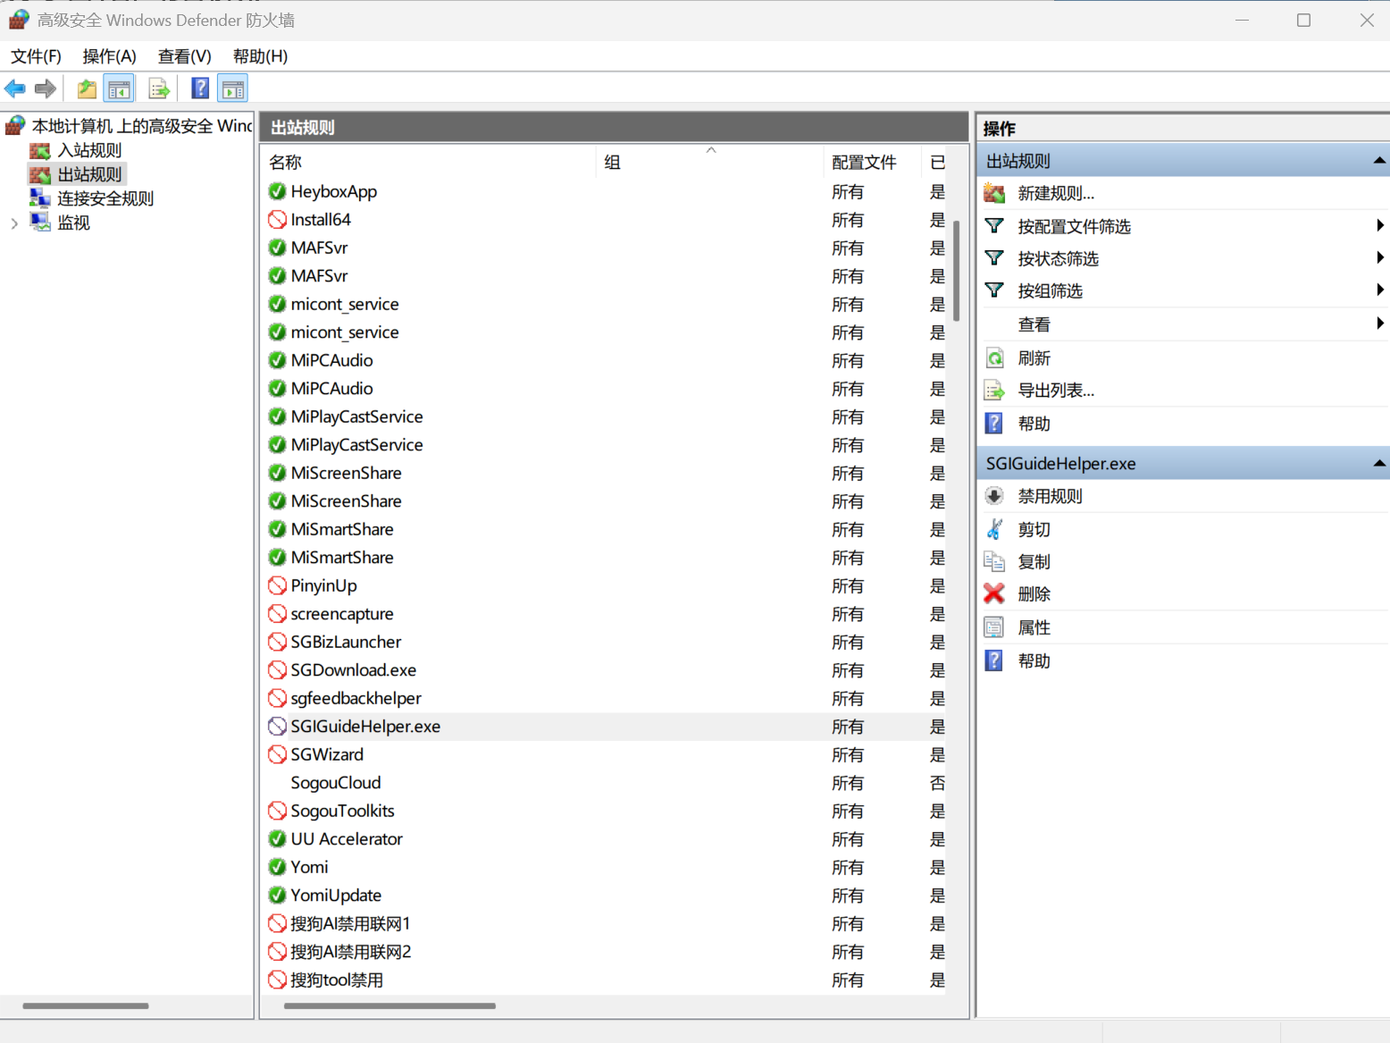Click the Export list toolbar icon
This screenshot has width=1390, height=1043.
point(159,88)
